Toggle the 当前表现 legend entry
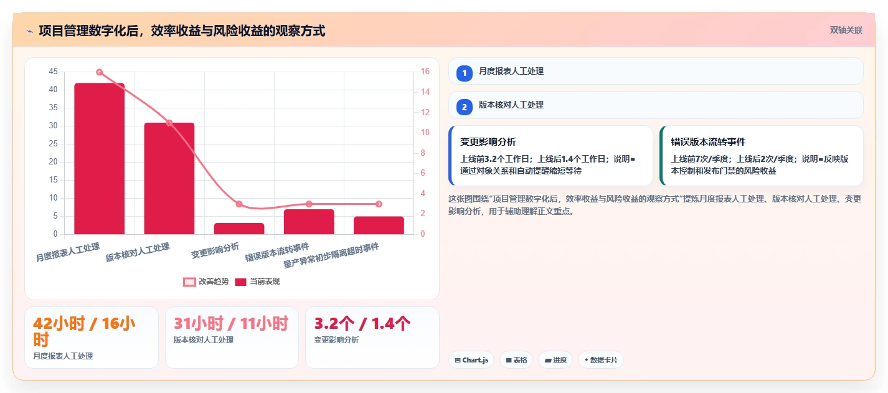The width and height of the screenshot is (888, 393). (x=257, y=282)
